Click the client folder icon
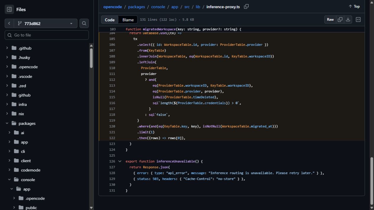Image resolution: width=374 pixels, height=210 pixels. (16, 161)
